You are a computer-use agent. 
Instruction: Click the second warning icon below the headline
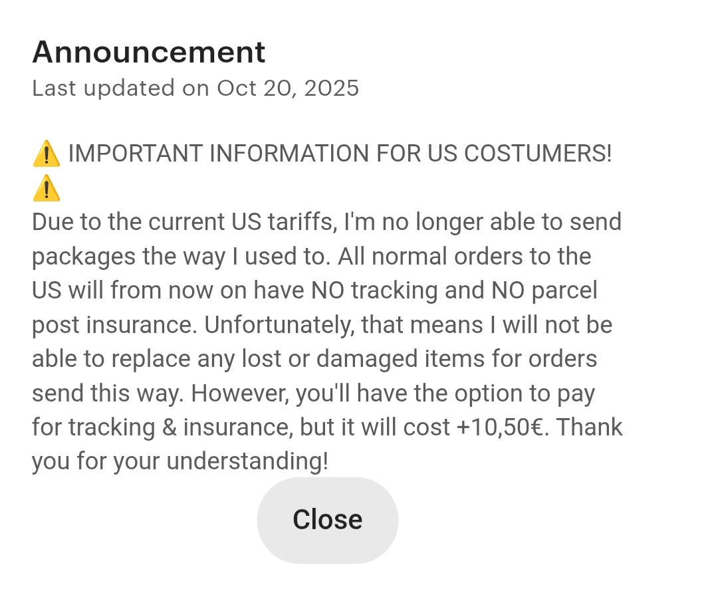46,189
